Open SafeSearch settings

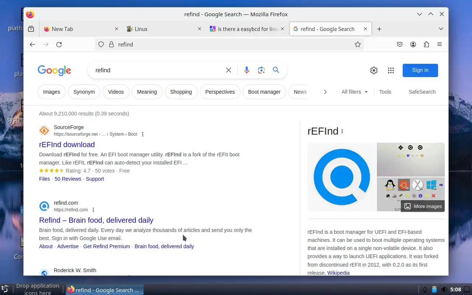point(422,92)
